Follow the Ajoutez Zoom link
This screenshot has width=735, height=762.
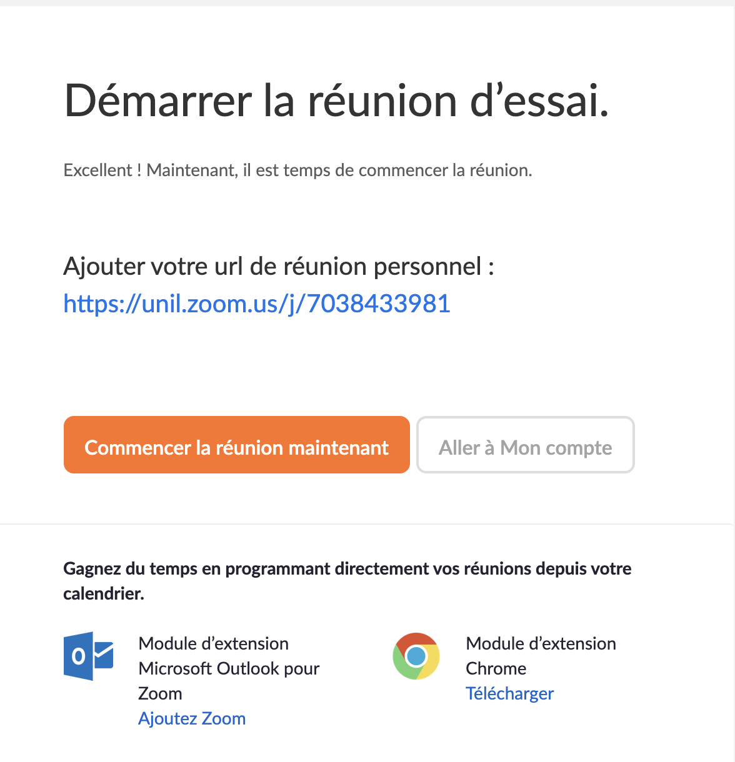tap(192, 718)
